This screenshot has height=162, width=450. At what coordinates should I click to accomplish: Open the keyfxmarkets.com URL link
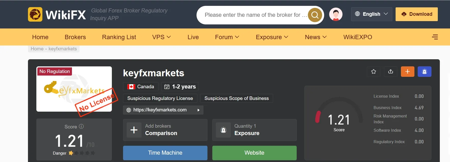tap(160, 110)
